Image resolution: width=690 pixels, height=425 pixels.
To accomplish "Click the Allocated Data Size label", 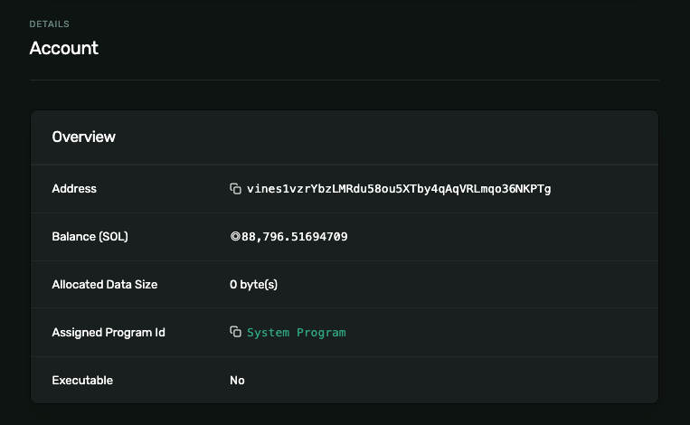I will (x=105, y=284).
